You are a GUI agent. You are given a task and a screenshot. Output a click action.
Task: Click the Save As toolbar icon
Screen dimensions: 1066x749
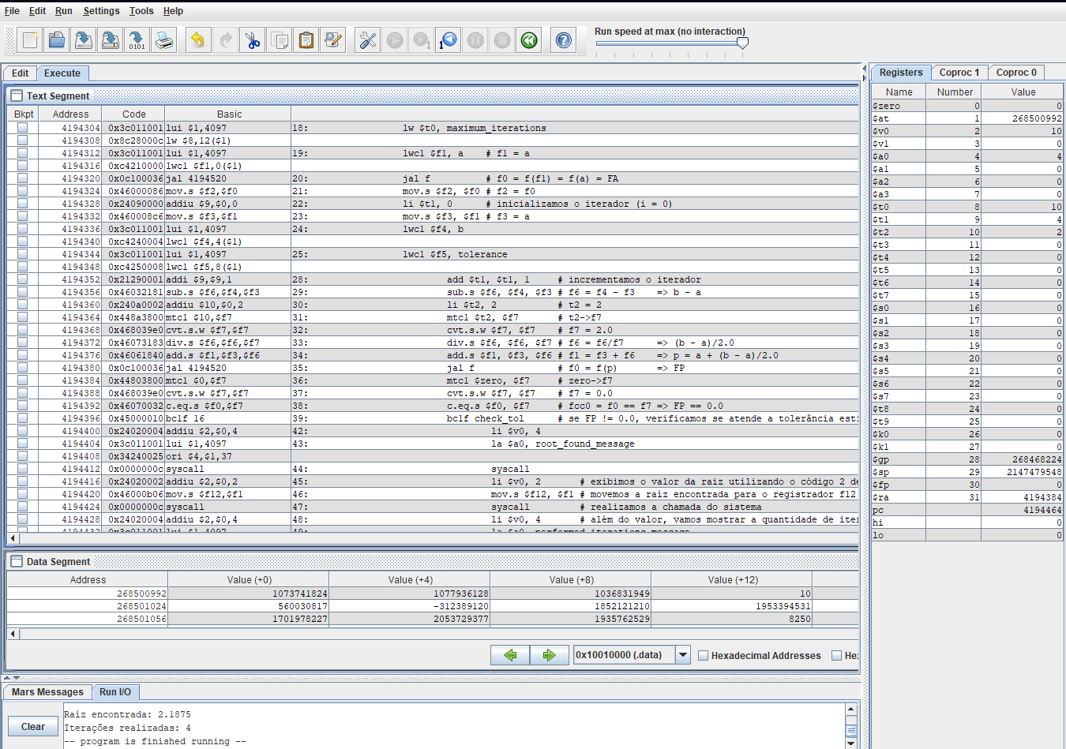point(111,40)
